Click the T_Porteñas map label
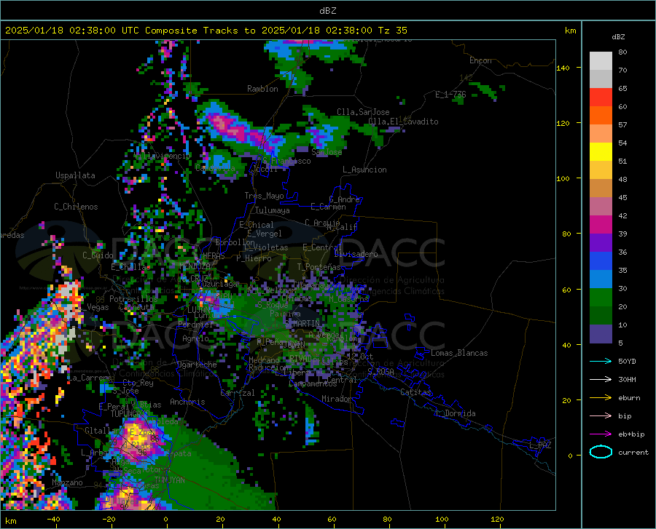656x529 pixels. tap(319, 267)
